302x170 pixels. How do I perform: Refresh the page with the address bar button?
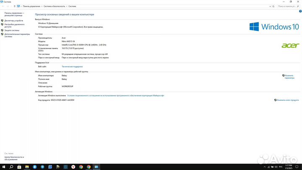[x=273, y=6]
